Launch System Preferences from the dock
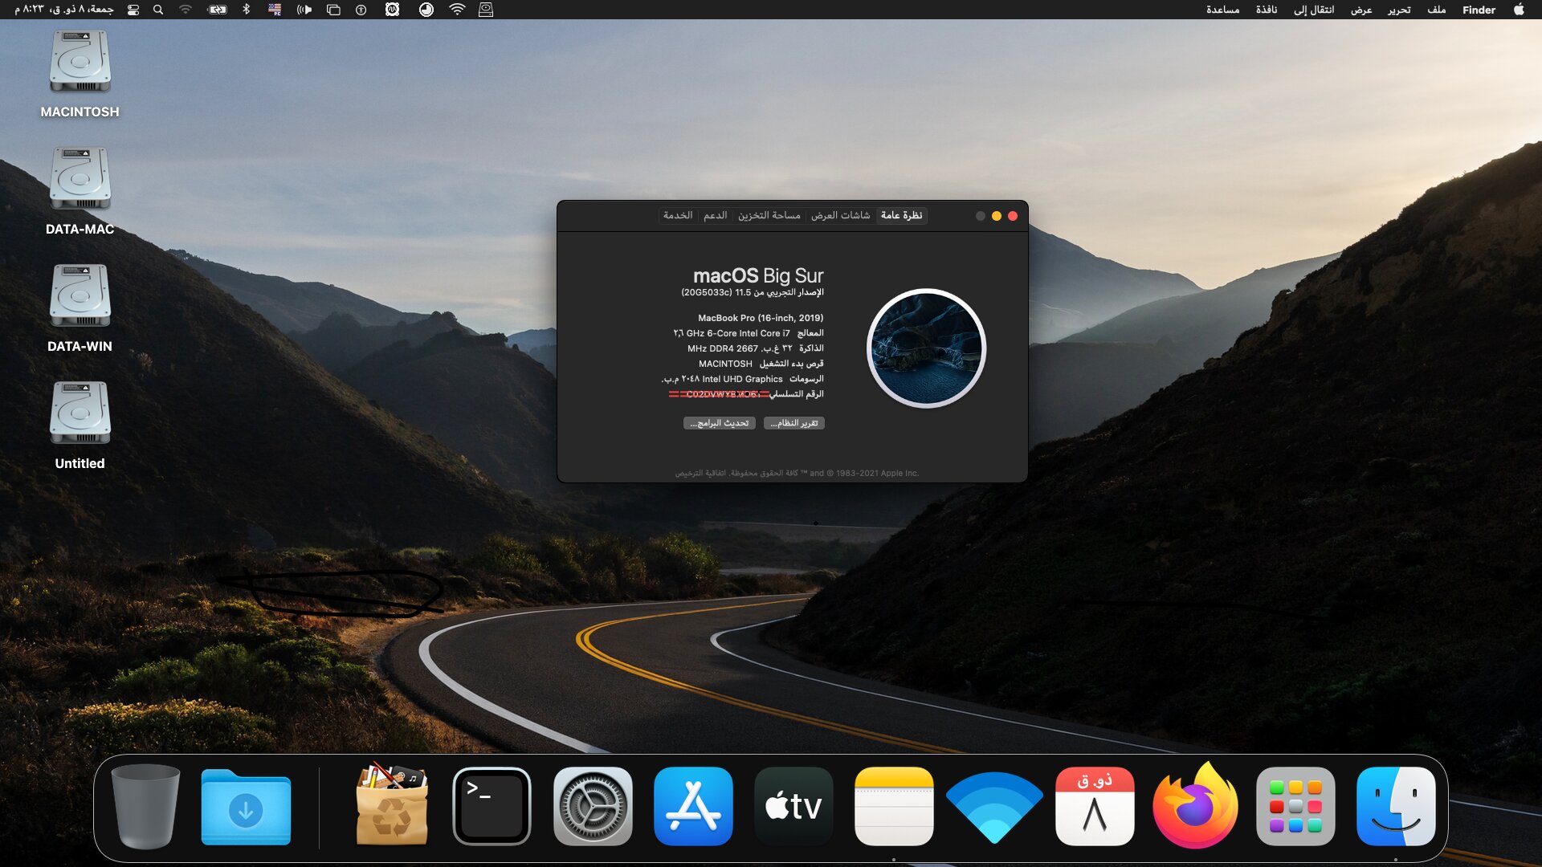Image resolution: width=1542 pixels, height=867 pixels. [x=593, y=806]
